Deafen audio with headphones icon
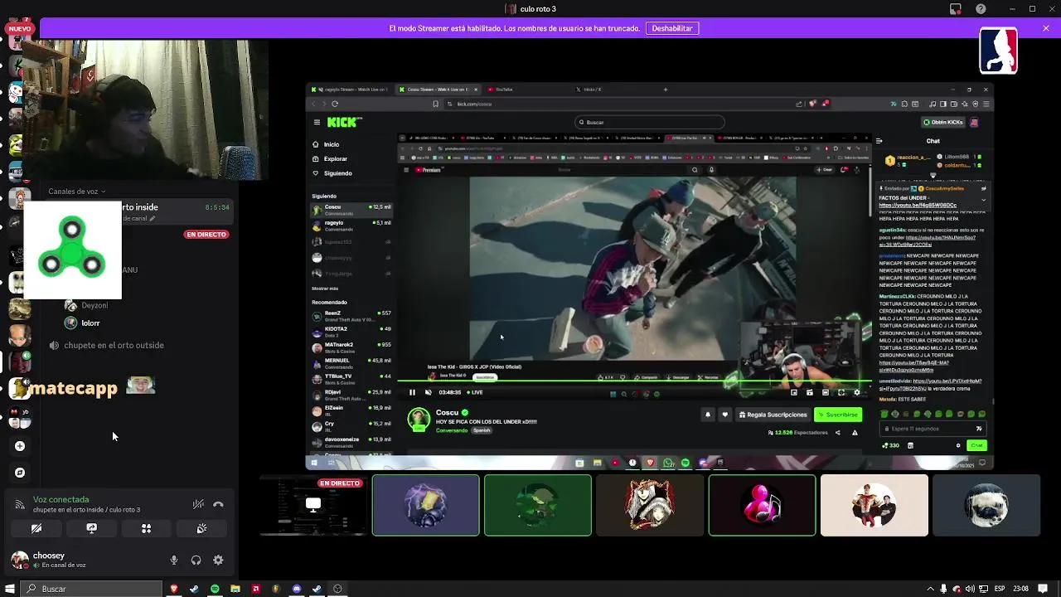The height and width of the screenshot is (597, 1061). pos(196,561)
